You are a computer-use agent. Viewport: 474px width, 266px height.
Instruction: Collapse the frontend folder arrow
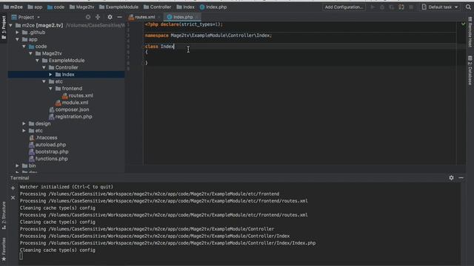[x=51, y=89]
